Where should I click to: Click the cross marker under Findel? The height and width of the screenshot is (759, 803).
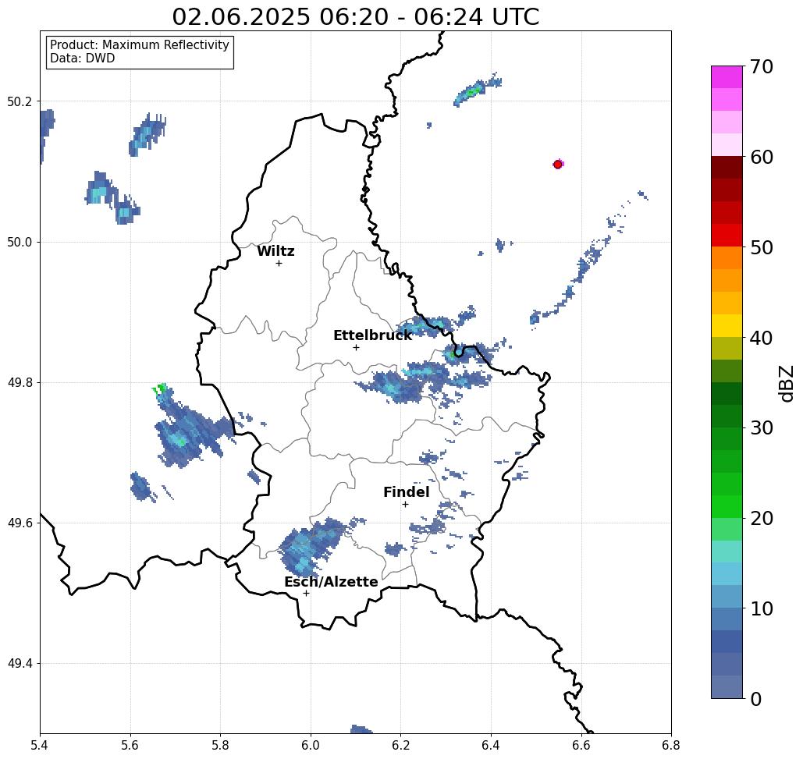(405, 505)
